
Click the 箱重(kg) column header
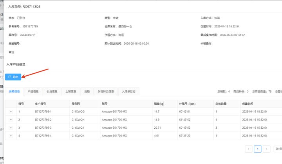[x=159, y=104]
